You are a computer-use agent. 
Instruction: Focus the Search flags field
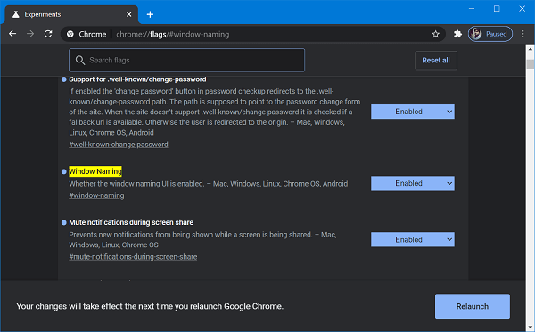186,60
